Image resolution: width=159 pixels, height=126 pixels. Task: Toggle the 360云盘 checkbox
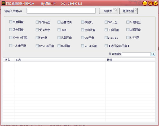106,22
